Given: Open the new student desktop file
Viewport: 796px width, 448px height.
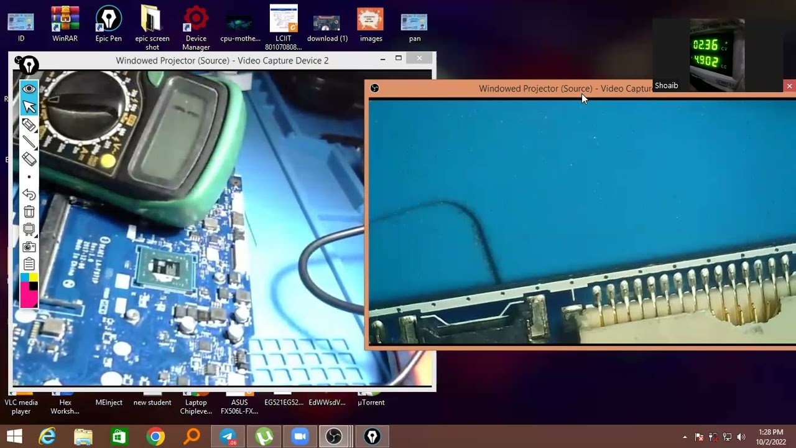Looking at the screenshot, I should coord(152,401).
